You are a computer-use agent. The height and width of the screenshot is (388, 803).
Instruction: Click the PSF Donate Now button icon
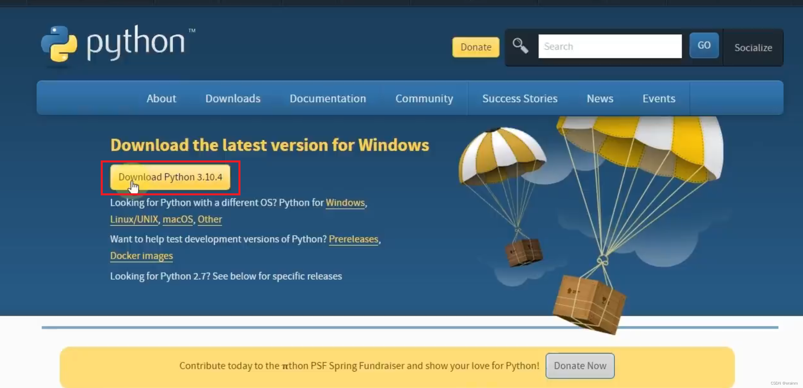point(580,365)
